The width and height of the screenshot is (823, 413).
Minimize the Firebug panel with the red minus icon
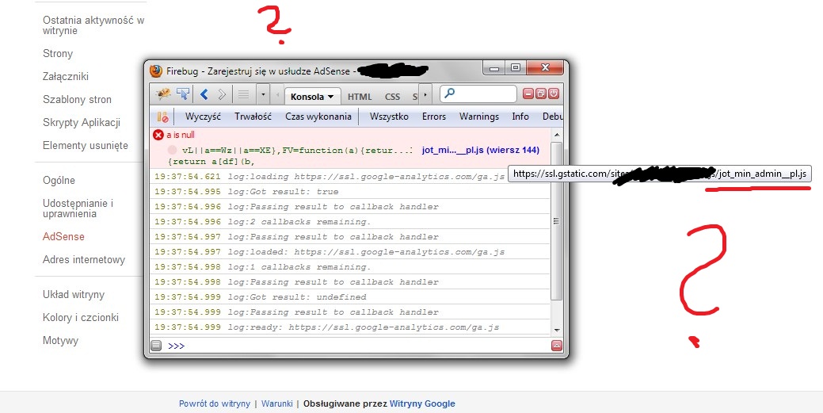[528, 94]
